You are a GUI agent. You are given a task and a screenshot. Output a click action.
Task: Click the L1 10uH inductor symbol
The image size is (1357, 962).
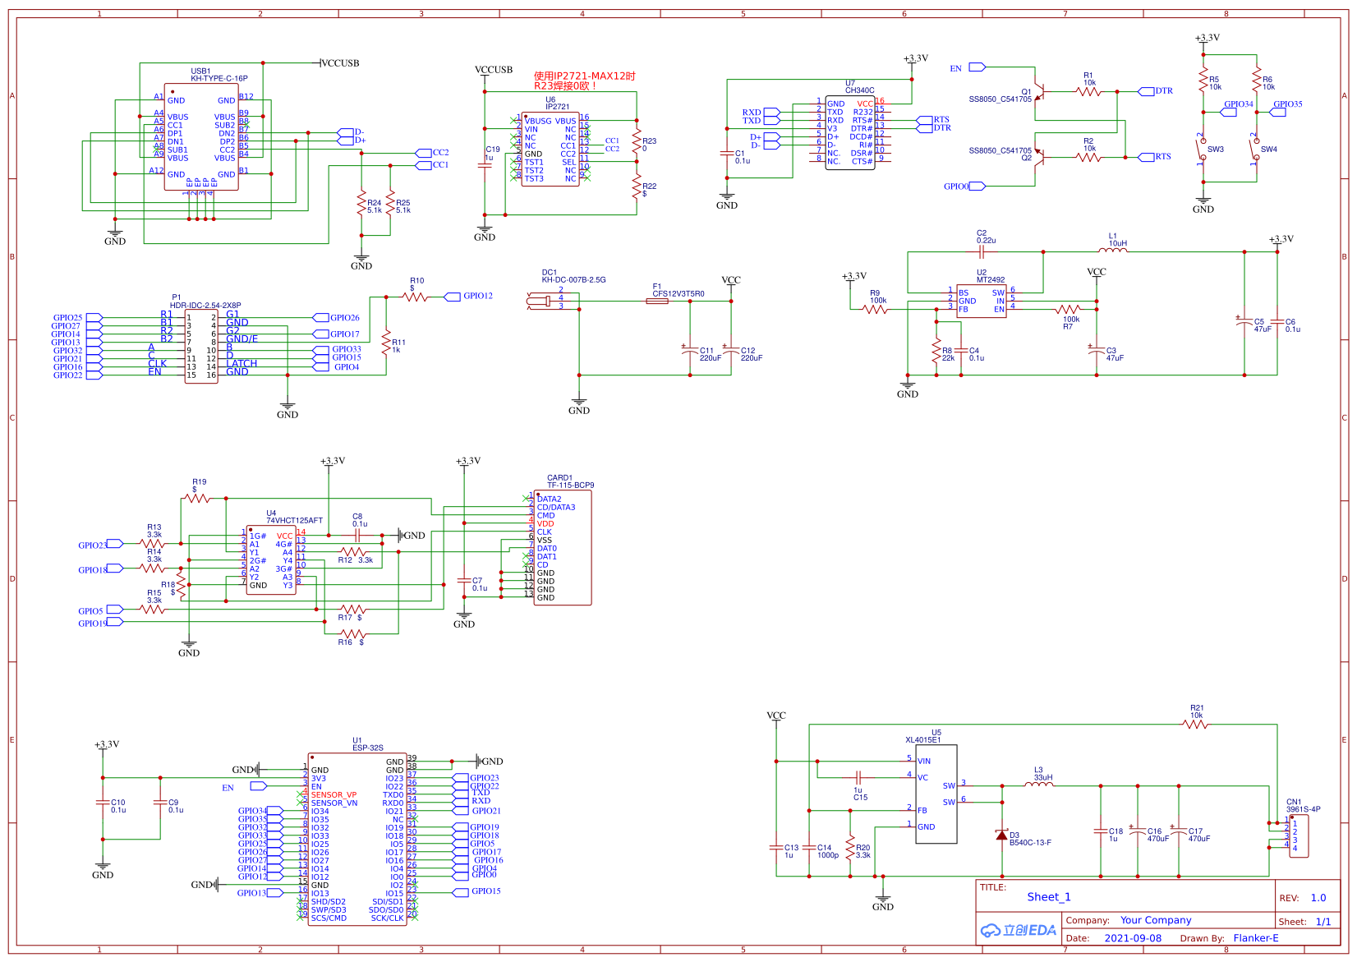point(1113,250)
